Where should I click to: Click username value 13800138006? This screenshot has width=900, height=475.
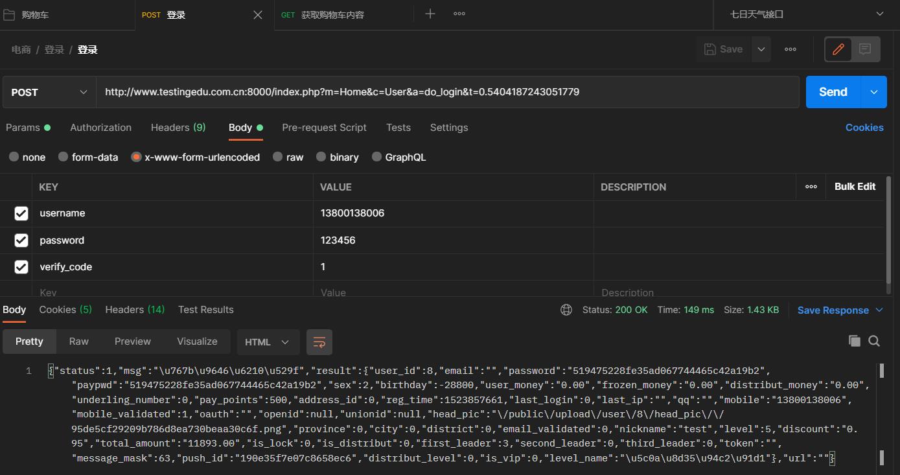pyautogui.click(x=352, y=213)
